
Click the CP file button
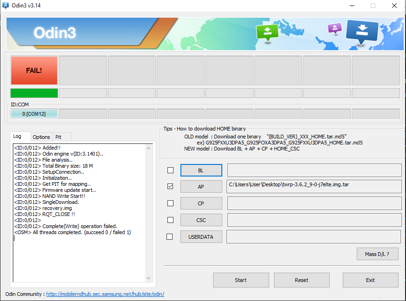[201, 203]
